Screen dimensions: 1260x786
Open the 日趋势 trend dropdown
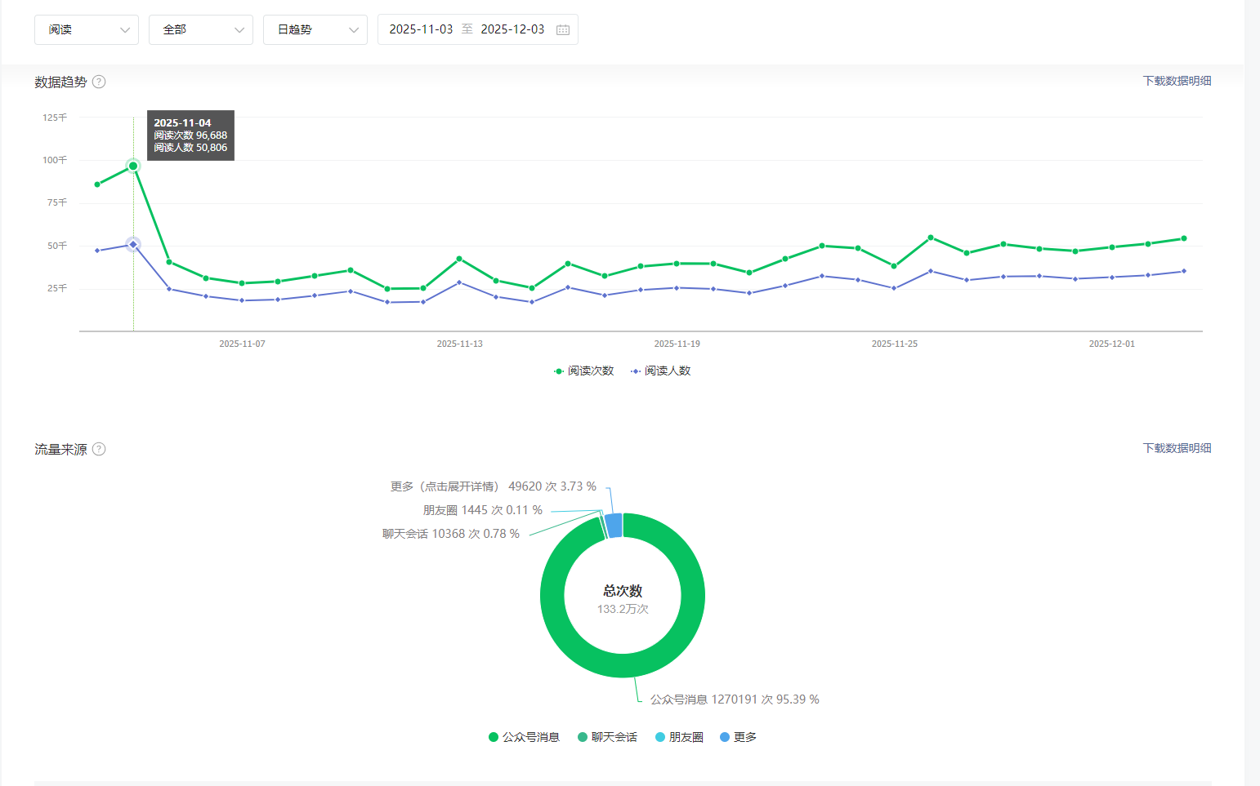click(x=315, y=29)
